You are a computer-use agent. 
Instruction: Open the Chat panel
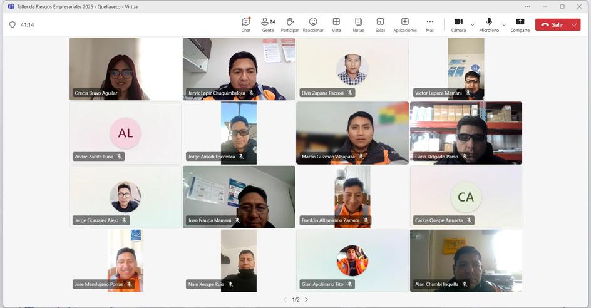click(246, 25)
